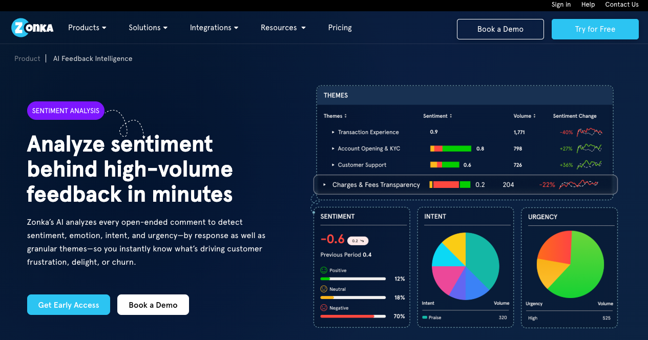Click the white Book a Demo button under the headline
The height and width of the screenshot is (340, 648).
153,305
